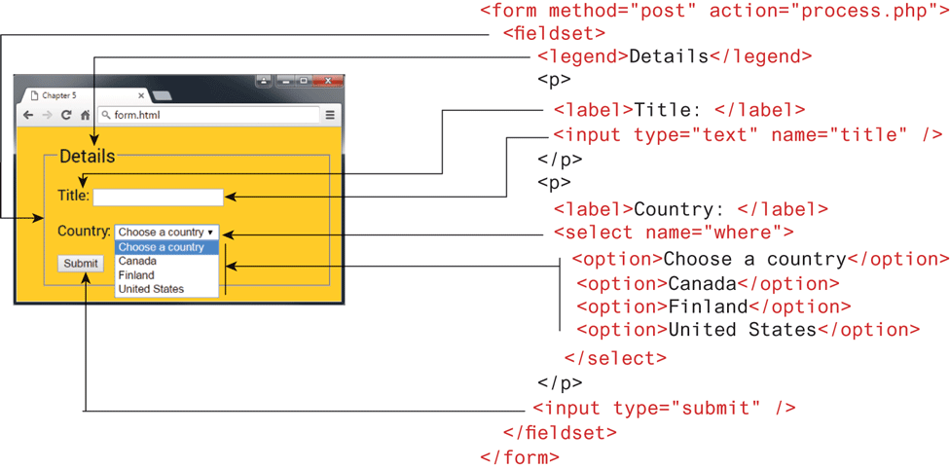Select Finland from the country list

point(136,275)
